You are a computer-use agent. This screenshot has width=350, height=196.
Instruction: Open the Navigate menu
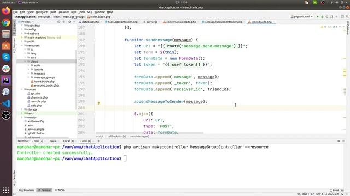coord(42,12)
